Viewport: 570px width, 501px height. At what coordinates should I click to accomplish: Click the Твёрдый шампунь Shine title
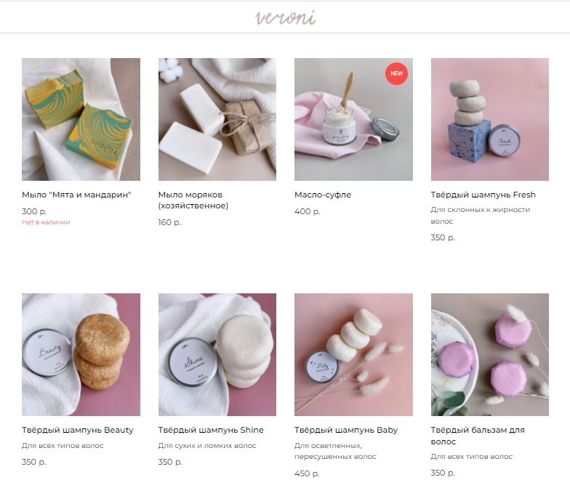(x=211, y=430)
